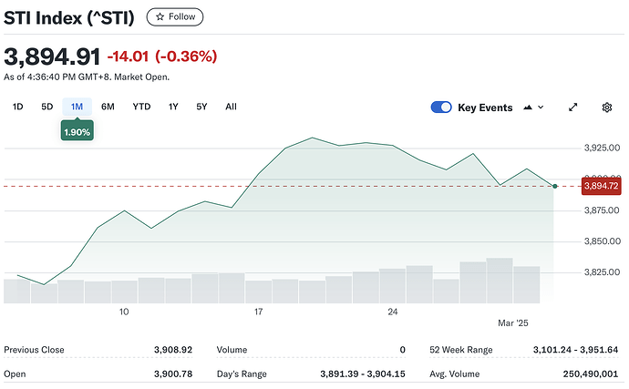Click the Day's Range value

[363, 374]
